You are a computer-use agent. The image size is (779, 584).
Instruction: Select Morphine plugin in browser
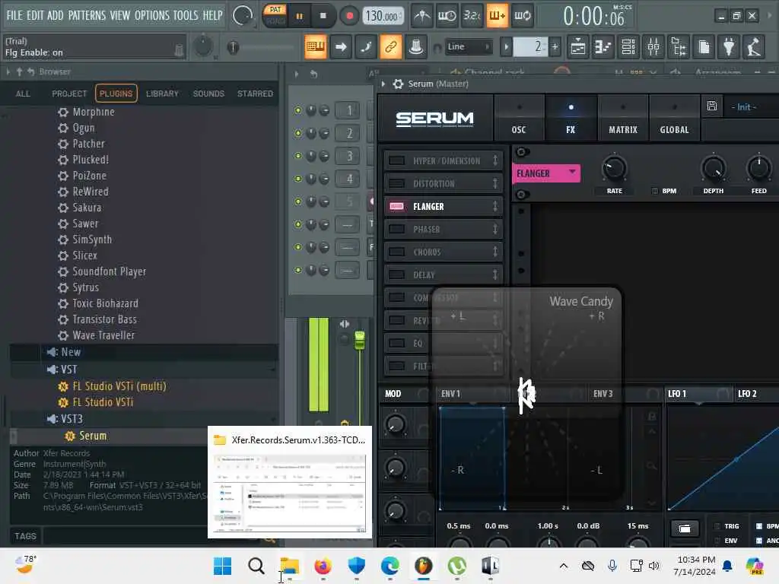pos(94,113)
